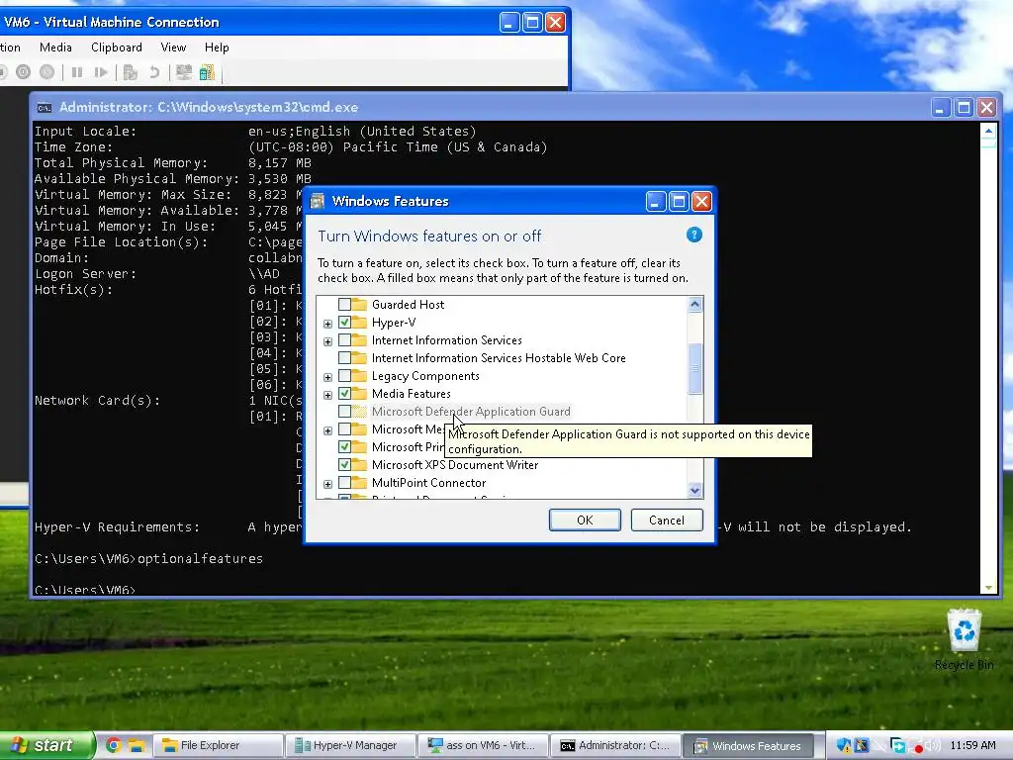Check Internet Information Services Hostable Web Core
The height and width of the screenshot is (760, 1013).
pos(345,358)
